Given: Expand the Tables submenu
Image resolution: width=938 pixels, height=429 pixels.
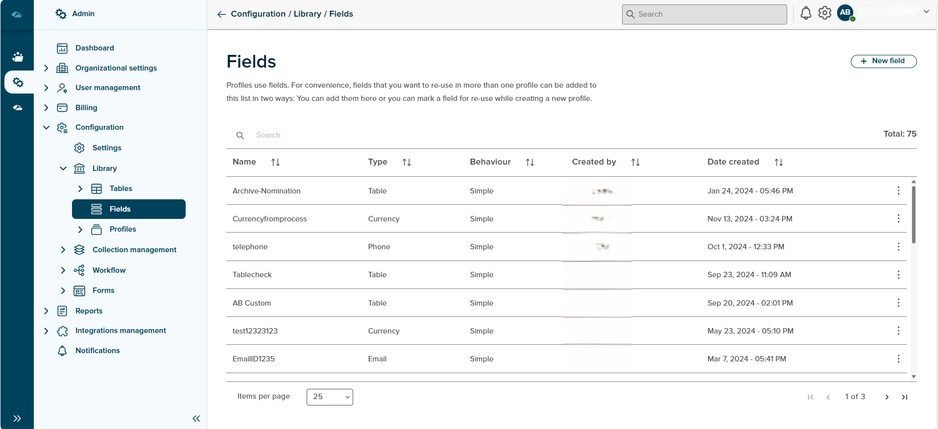Looking at the screenshot, I should click(x=80, y=189).
